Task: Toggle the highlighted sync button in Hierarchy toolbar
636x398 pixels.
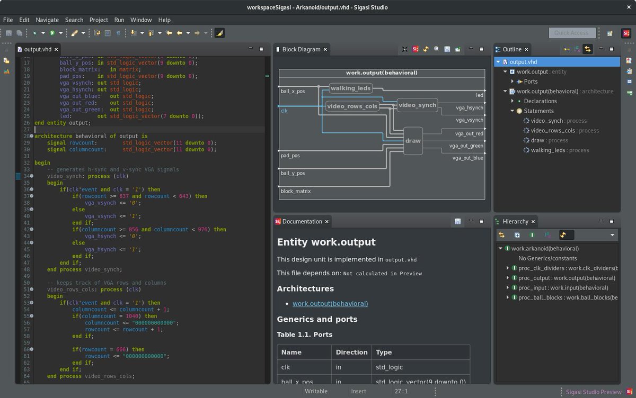Action: [x=563, y=235]
